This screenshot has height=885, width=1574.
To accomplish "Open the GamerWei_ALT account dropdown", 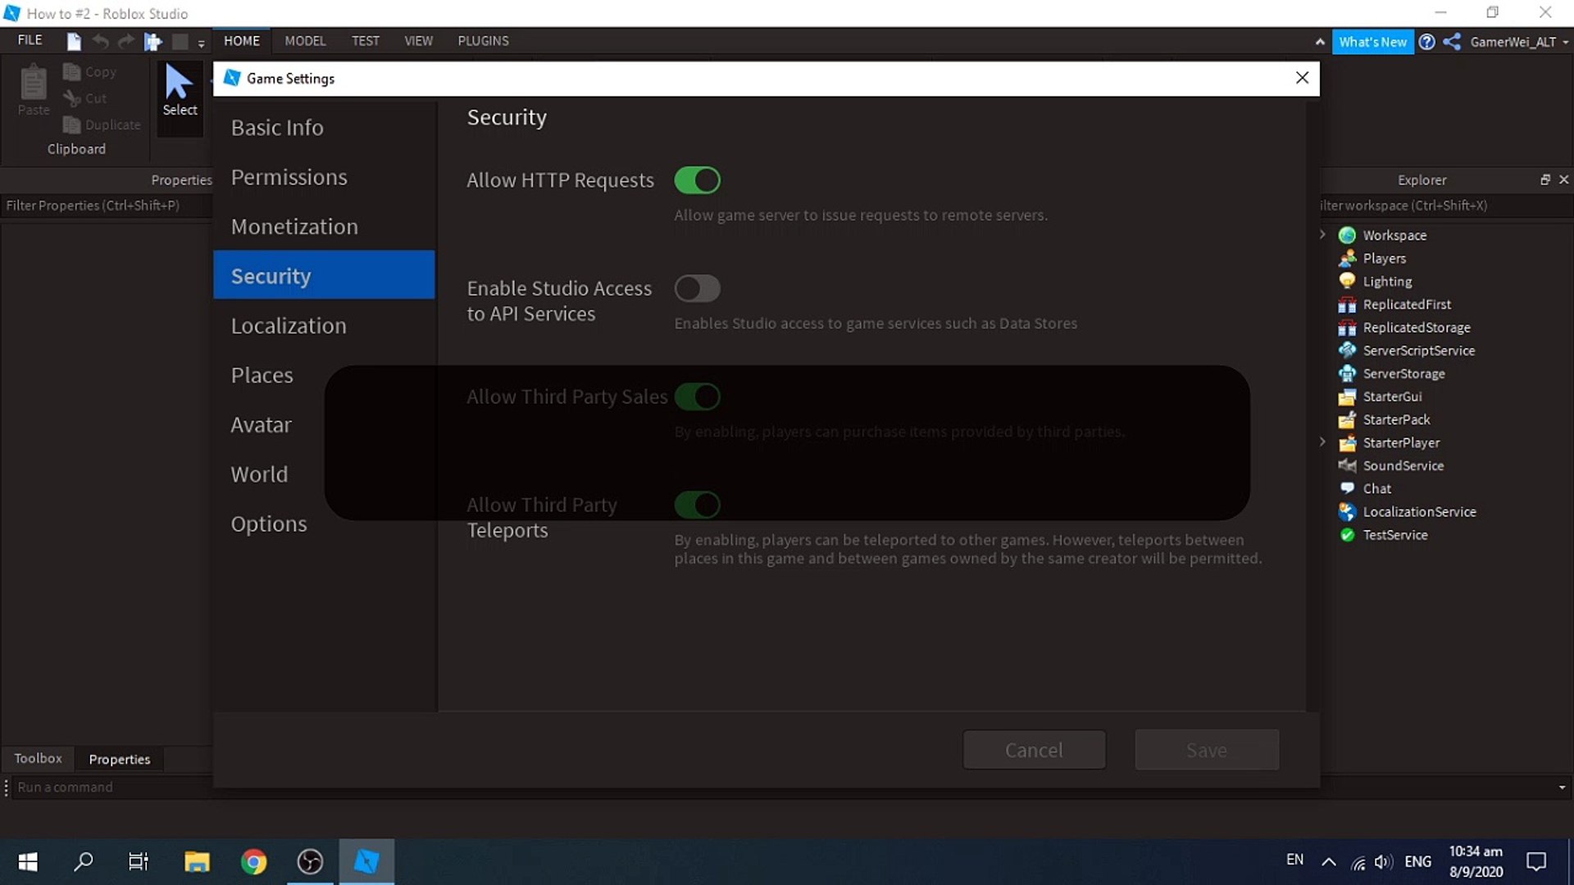I will [x=1519, y=42].
